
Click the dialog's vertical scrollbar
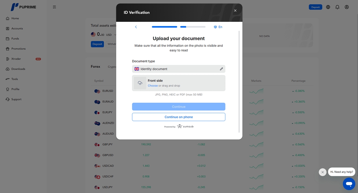pyautogui.click(x=239, y=81)
